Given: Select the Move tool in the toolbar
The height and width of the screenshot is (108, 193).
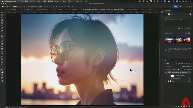Looking at the screenshot, I should (x=2, y=12).
